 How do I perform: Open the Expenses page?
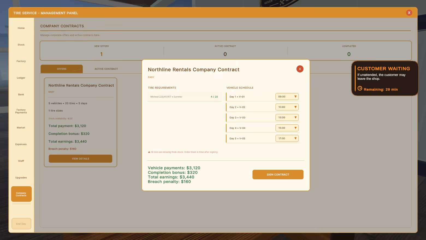pyautogui.click(x=21, y=144)
